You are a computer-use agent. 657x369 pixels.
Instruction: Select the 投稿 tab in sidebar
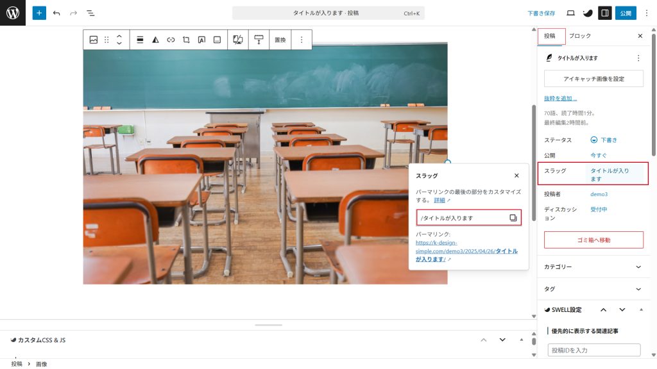pyautogui.click(x=550, y=36)
